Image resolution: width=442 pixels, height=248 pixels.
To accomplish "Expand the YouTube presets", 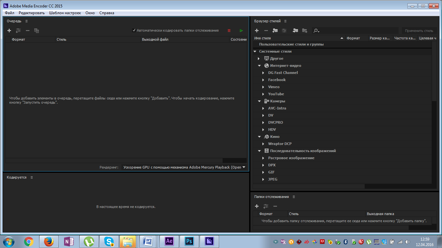I will click(263, 94).
